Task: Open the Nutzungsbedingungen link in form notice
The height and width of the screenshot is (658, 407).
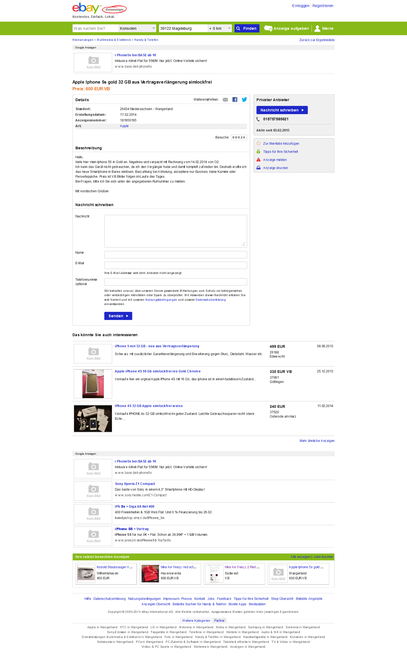Action: point(161,300)
